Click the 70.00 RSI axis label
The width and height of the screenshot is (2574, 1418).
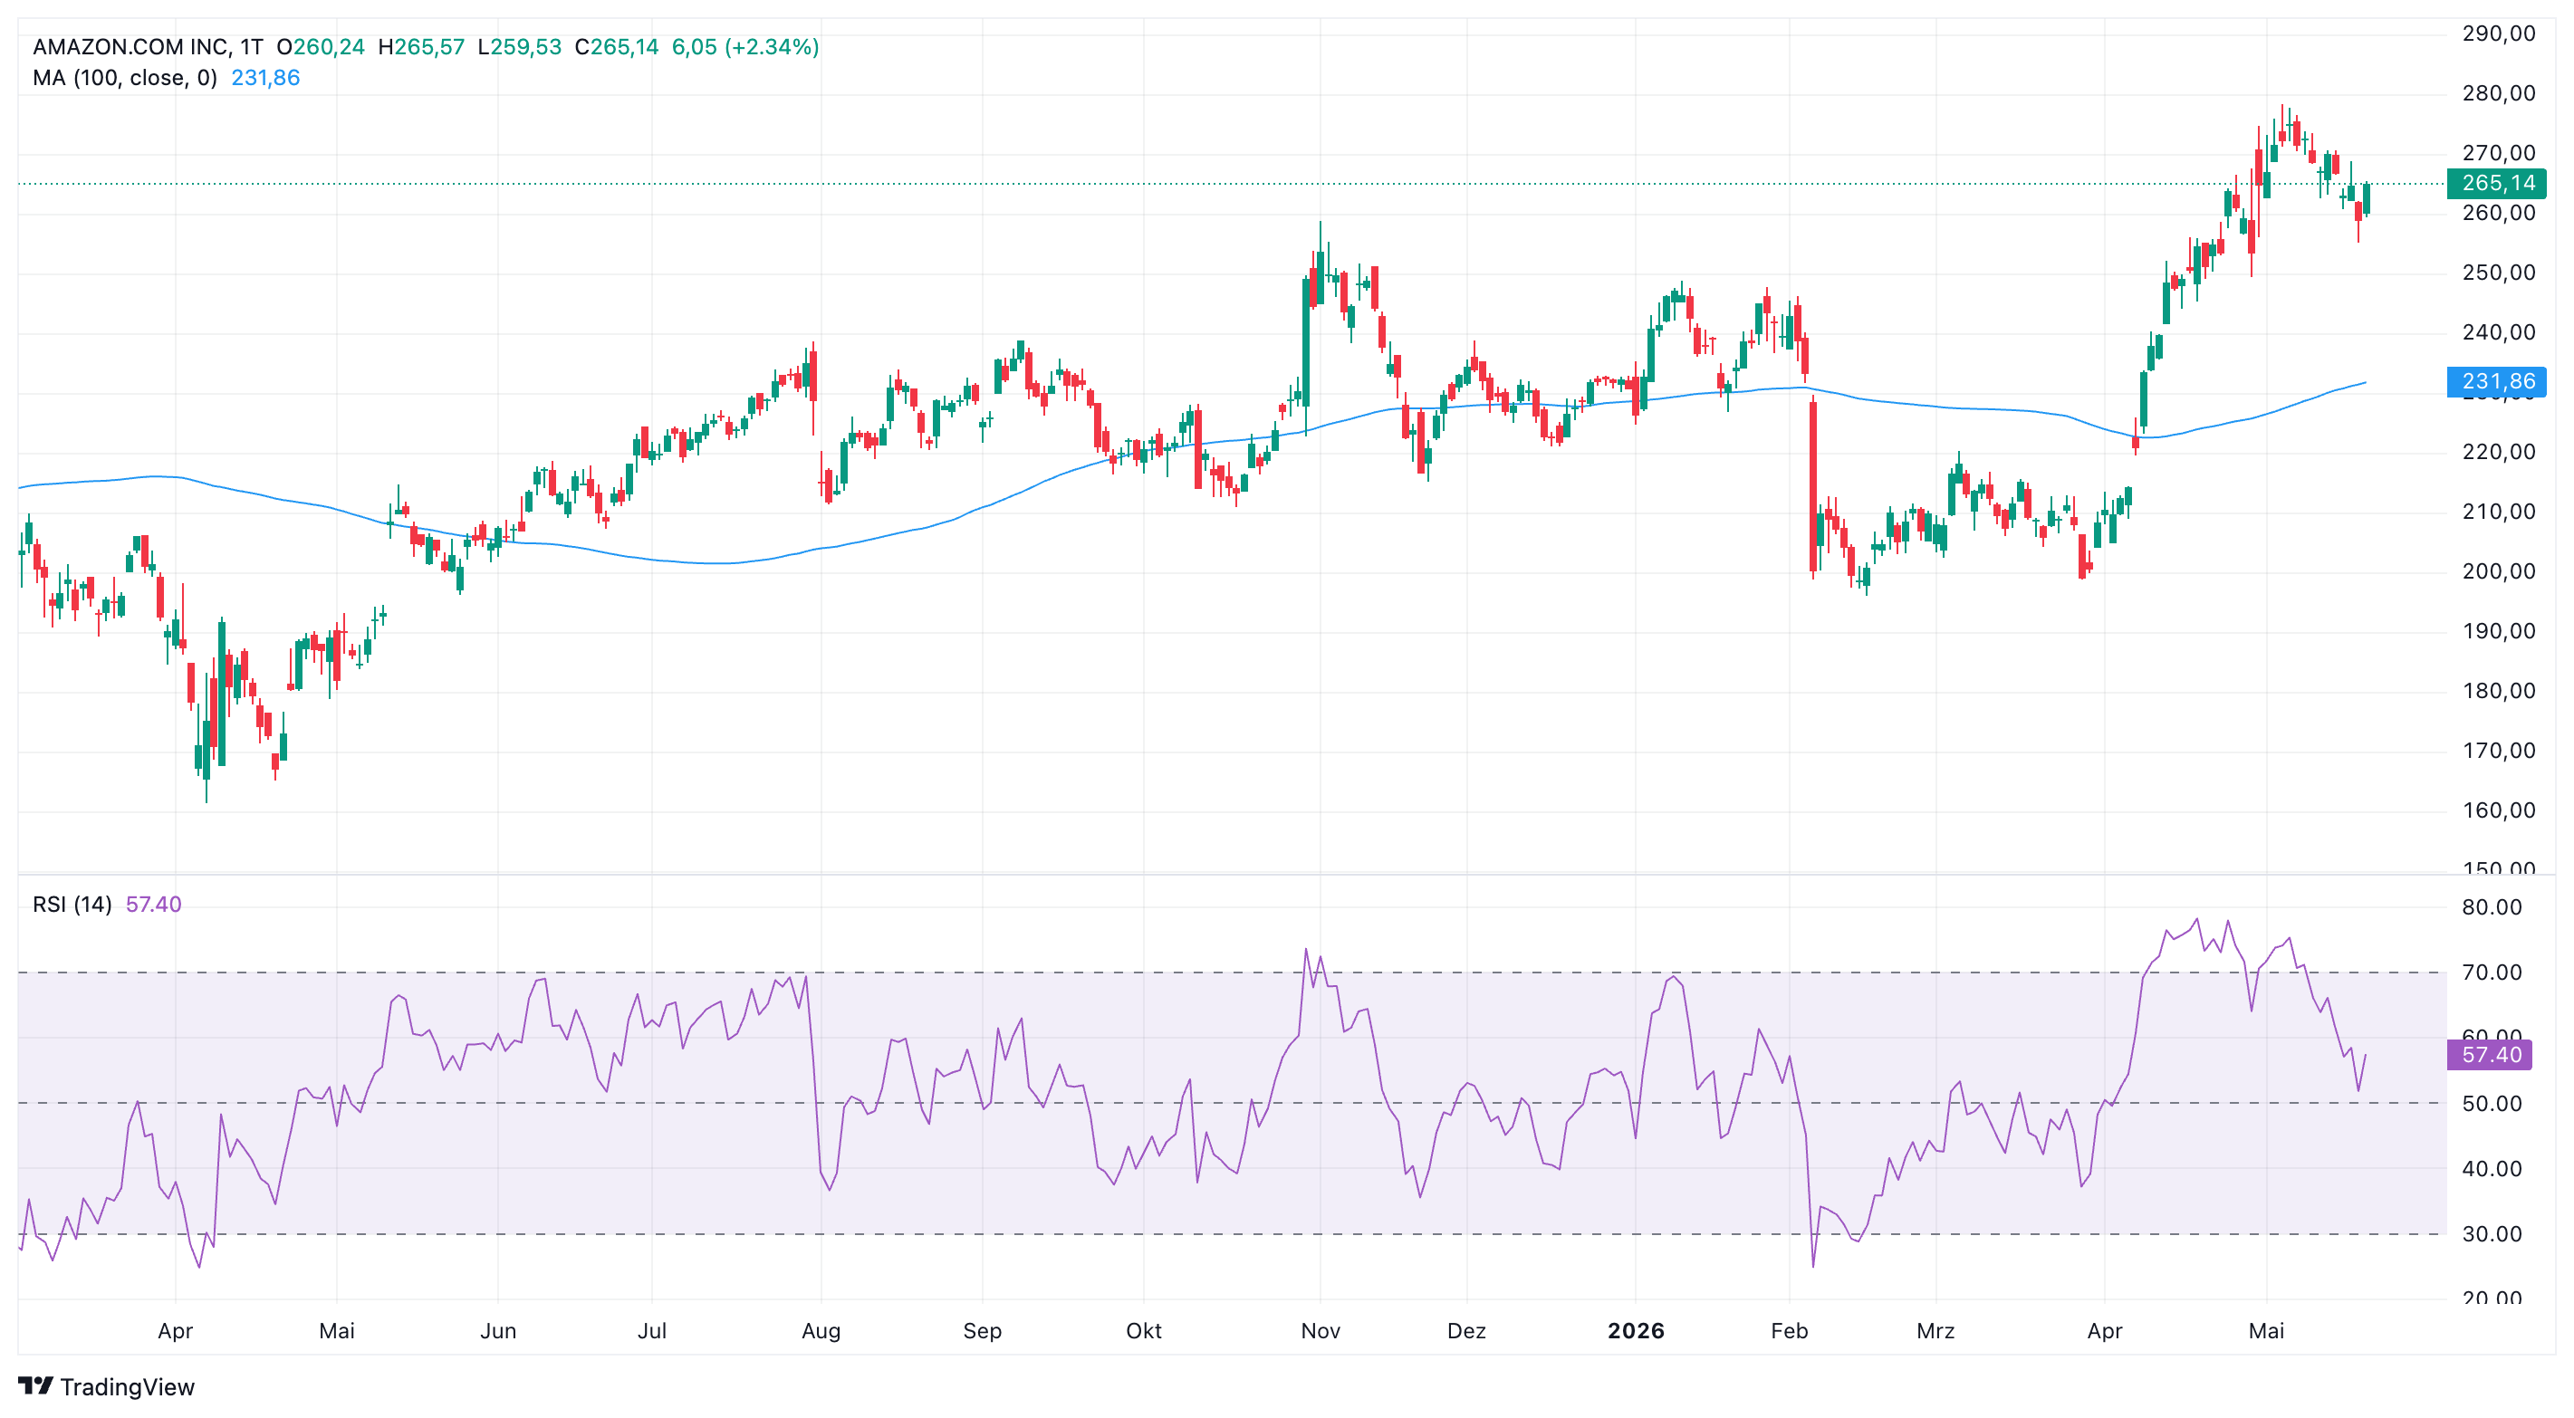tap(2492, 972)
